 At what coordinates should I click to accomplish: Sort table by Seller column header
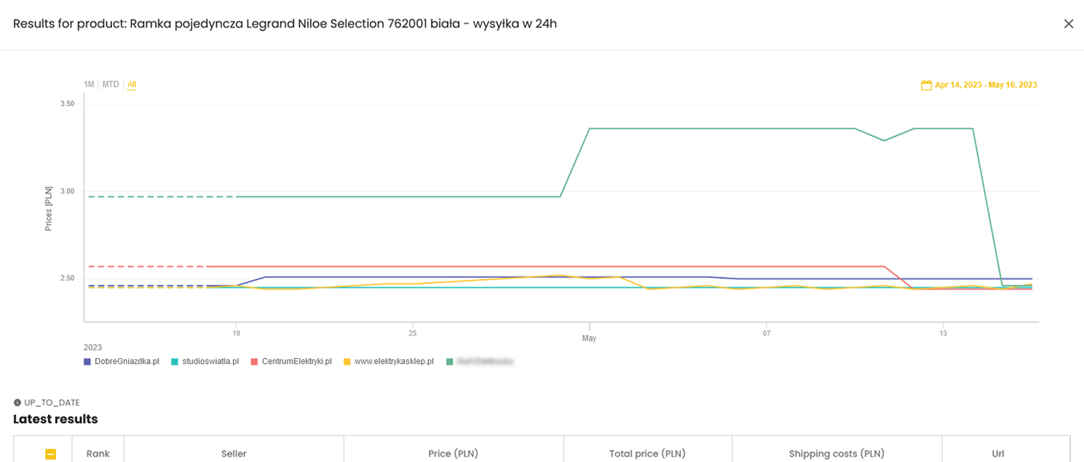tap(234, 453)
